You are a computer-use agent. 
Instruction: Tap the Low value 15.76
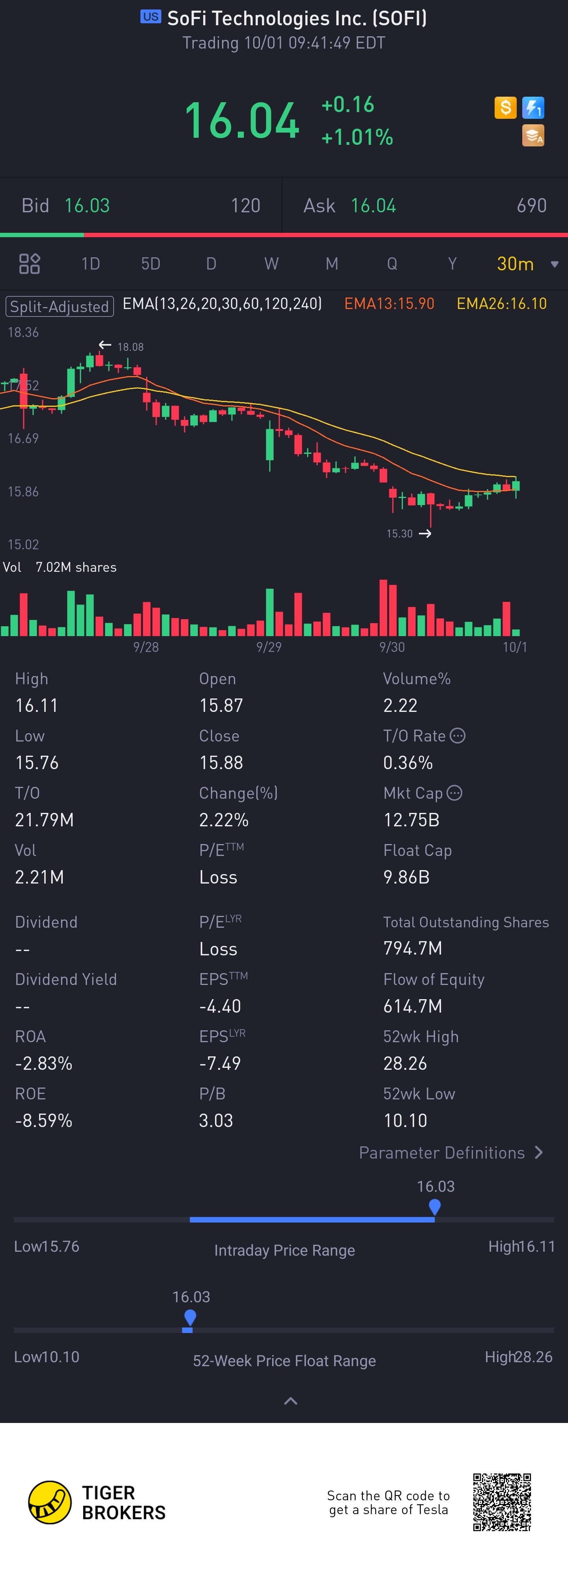point(37,762)
